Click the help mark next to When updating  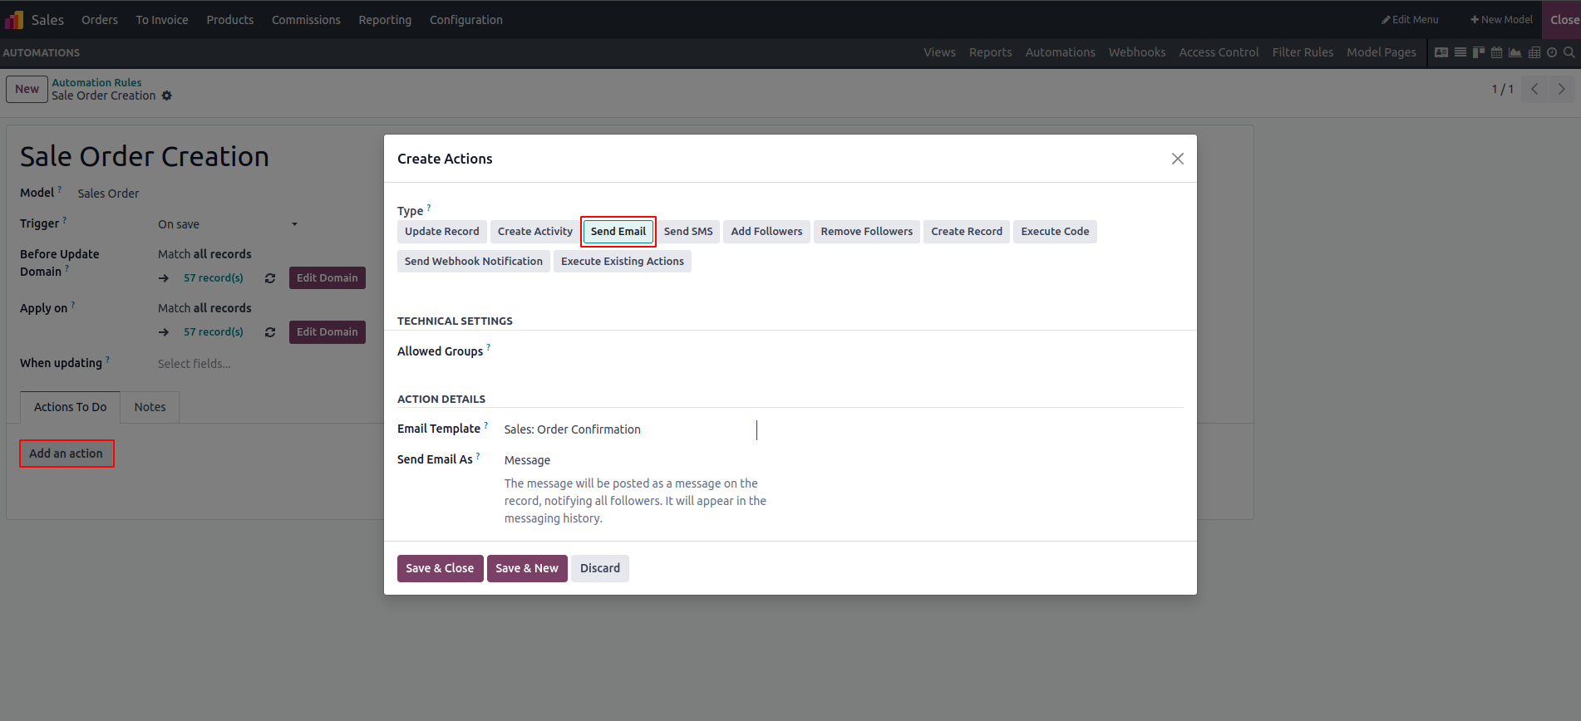point(108,360)
